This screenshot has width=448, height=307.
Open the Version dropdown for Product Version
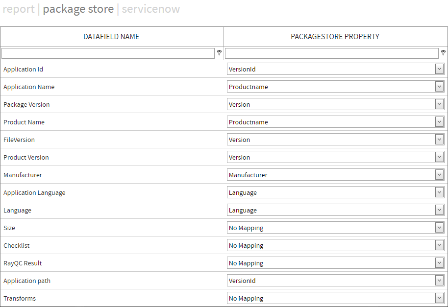pos(439,157)
